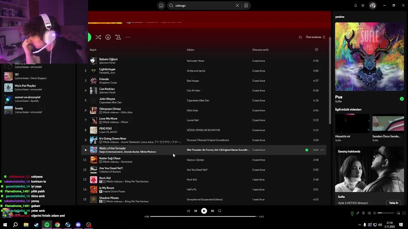Image resolution: width=408 pixels, height=229 pixels.
Task: Open the Pus song title link
Action: click(x=339, y=97)
